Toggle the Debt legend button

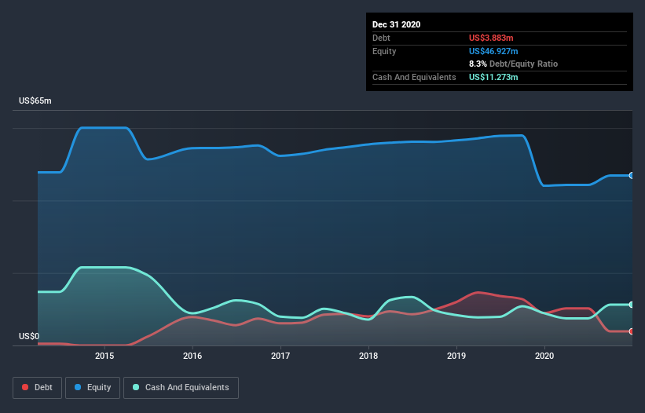coord(38,388)
